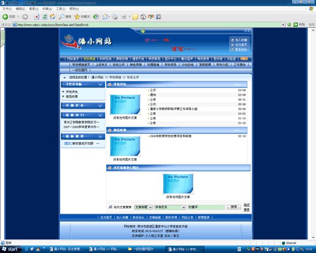Click the 关键字 search input field
The image size is (316, 253).
[x=206, y=207]
